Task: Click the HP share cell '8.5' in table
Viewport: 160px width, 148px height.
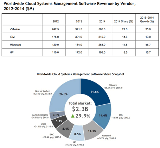Action: (x=125, y=53)
